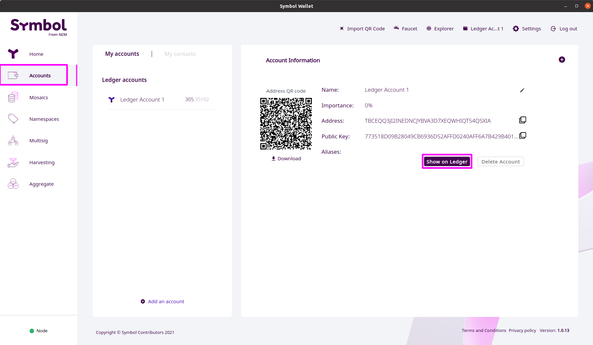Close the Symbol Wallet window
Screen dimensions: 593x345
[x=588, y=6]
